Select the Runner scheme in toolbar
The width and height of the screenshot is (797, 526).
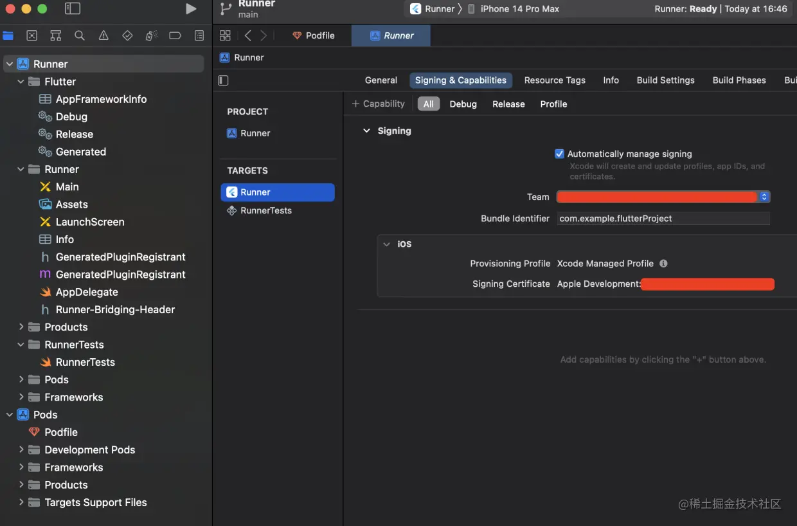pos(432,9)
